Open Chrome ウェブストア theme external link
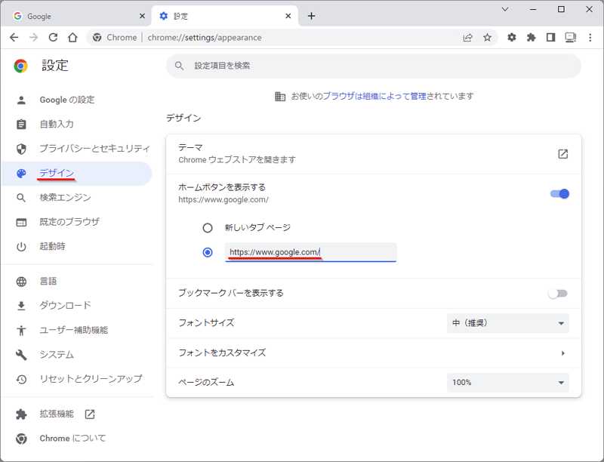Screen dimensions: 604x462 point(562,154)
